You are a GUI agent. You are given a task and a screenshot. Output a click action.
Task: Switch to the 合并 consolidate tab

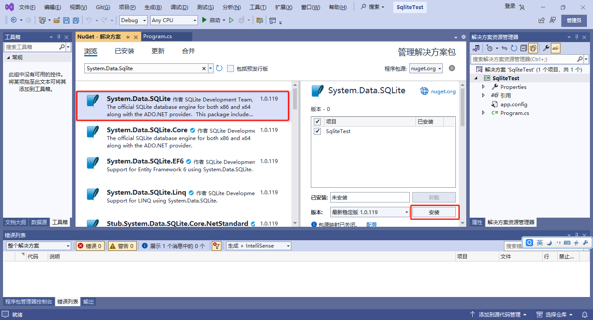(188, 51)
